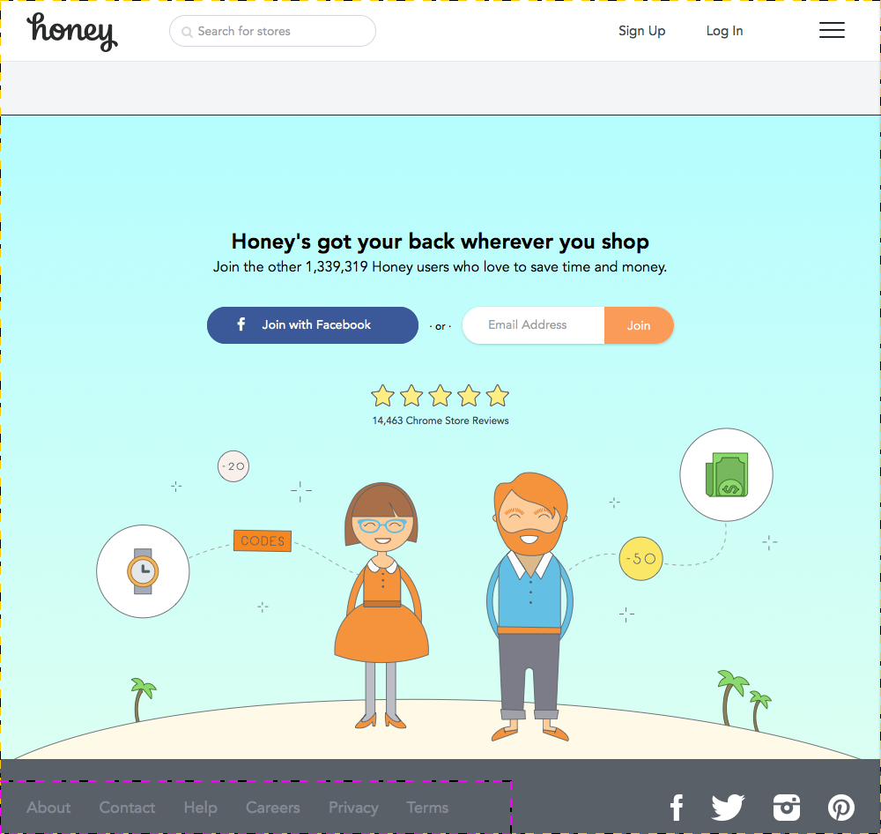Click Sign Up in the header
The width and height of the screenshot is (881, 834).
click(x=641, y=31)
